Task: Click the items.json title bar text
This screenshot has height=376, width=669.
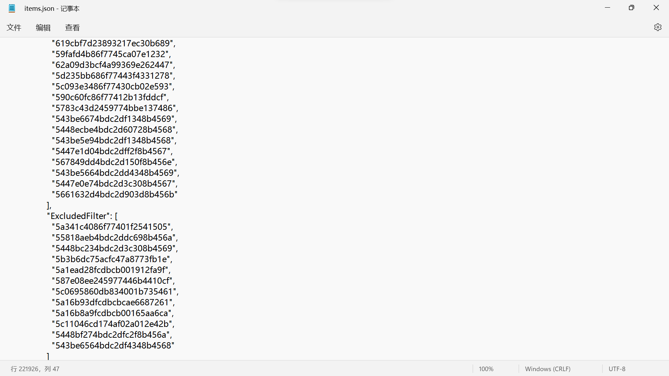Action: (52, 8)
